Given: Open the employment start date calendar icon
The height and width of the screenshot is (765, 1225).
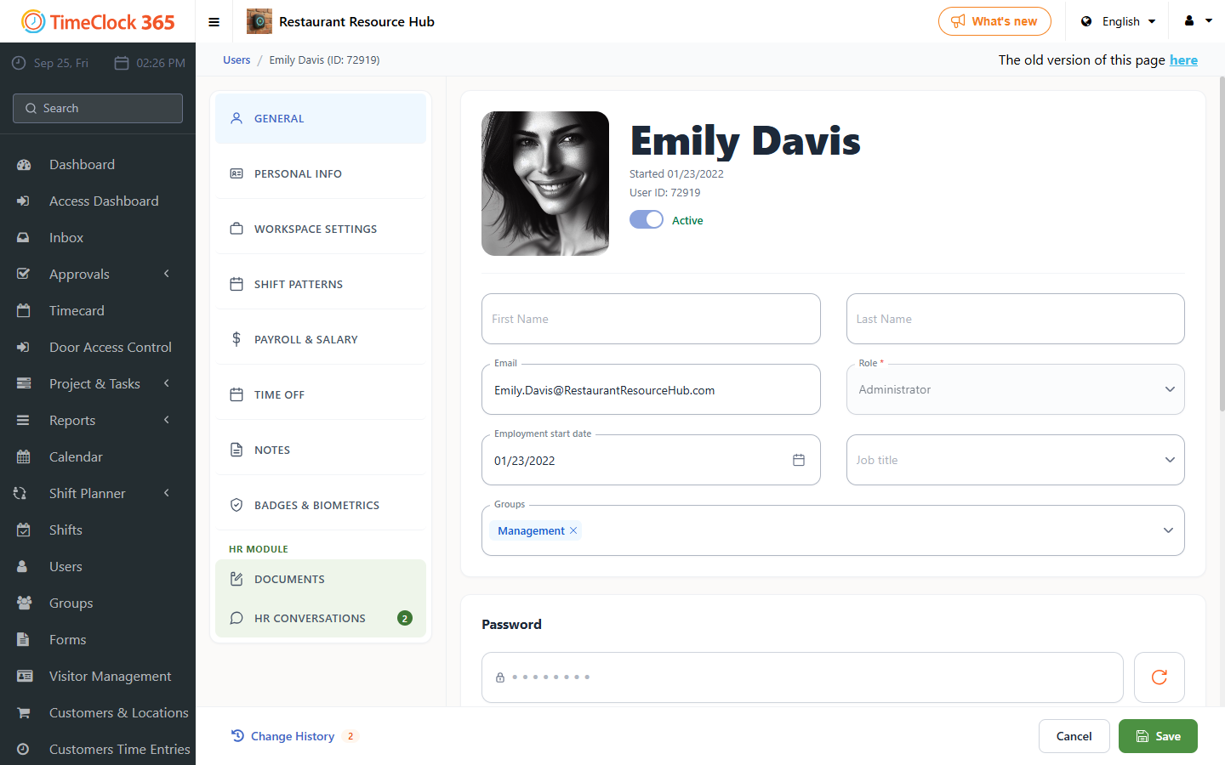Looking at the screenshot, I should tap(799, 460).
